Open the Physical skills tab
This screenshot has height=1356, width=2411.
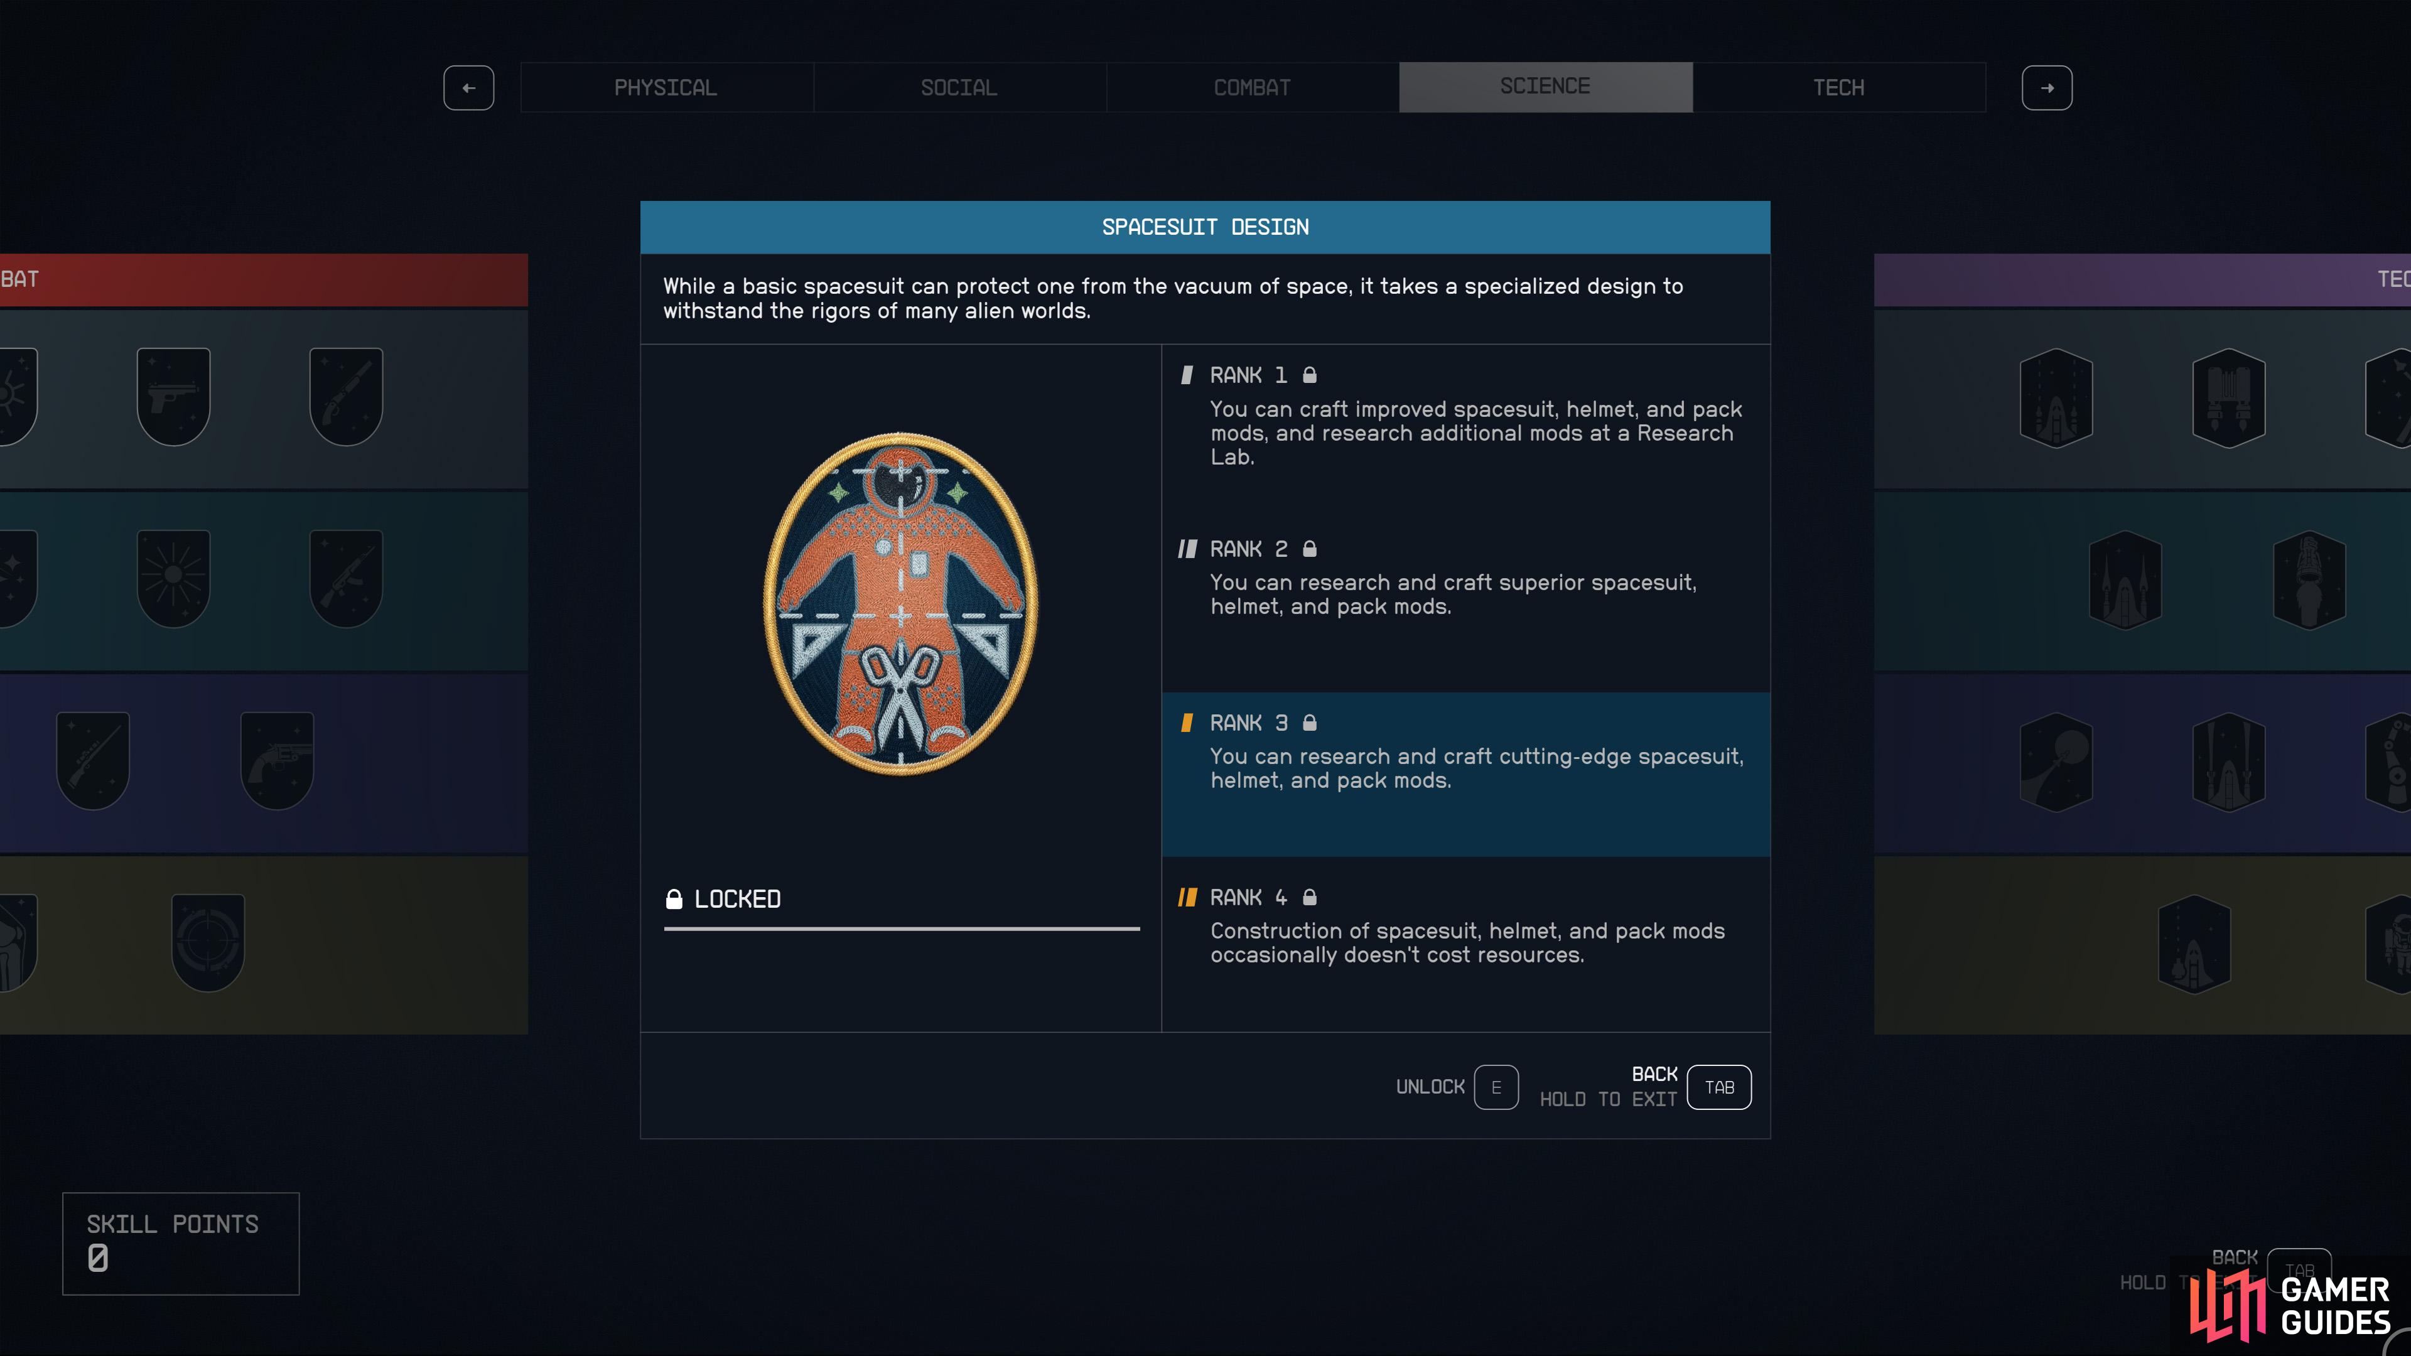point(666,87)
